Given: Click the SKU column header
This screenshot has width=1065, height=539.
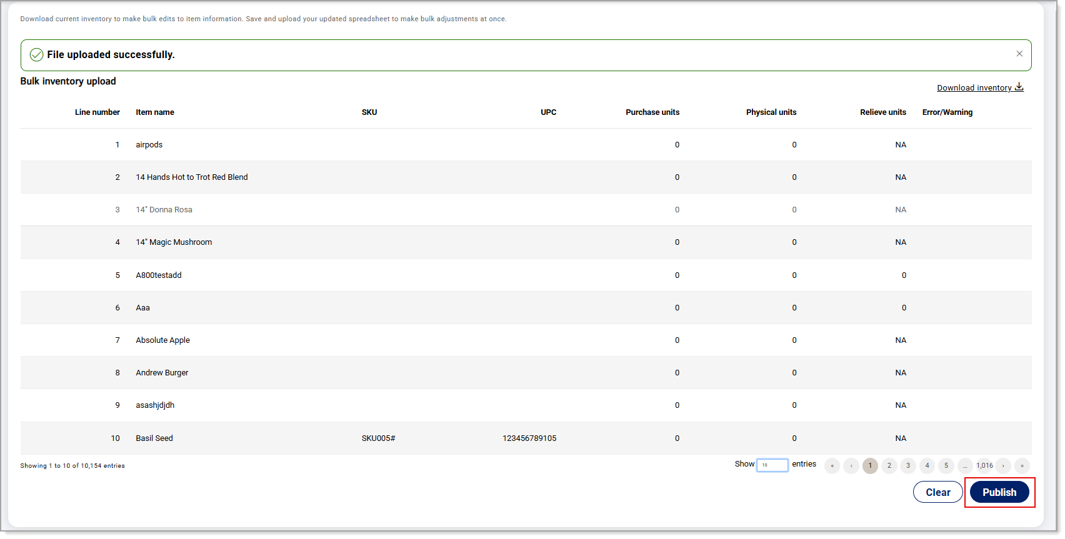Looking at the screenshot, I should [369, 112].
